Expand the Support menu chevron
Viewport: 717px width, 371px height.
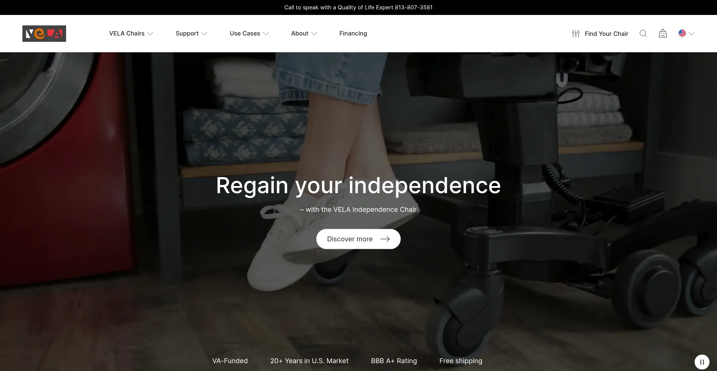pyautogui.click(x=204, y=34)
